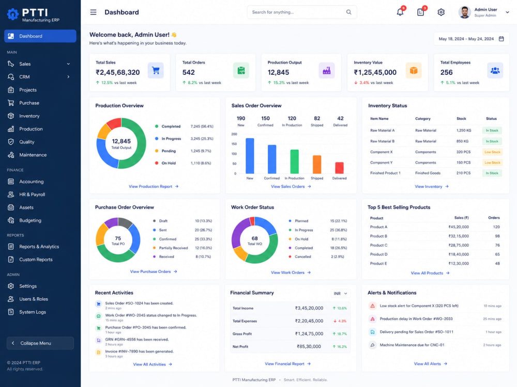This screenshot has width=517, height=387.
Task: Click the Delivered red bar in chart
Action: pos(339,168)
